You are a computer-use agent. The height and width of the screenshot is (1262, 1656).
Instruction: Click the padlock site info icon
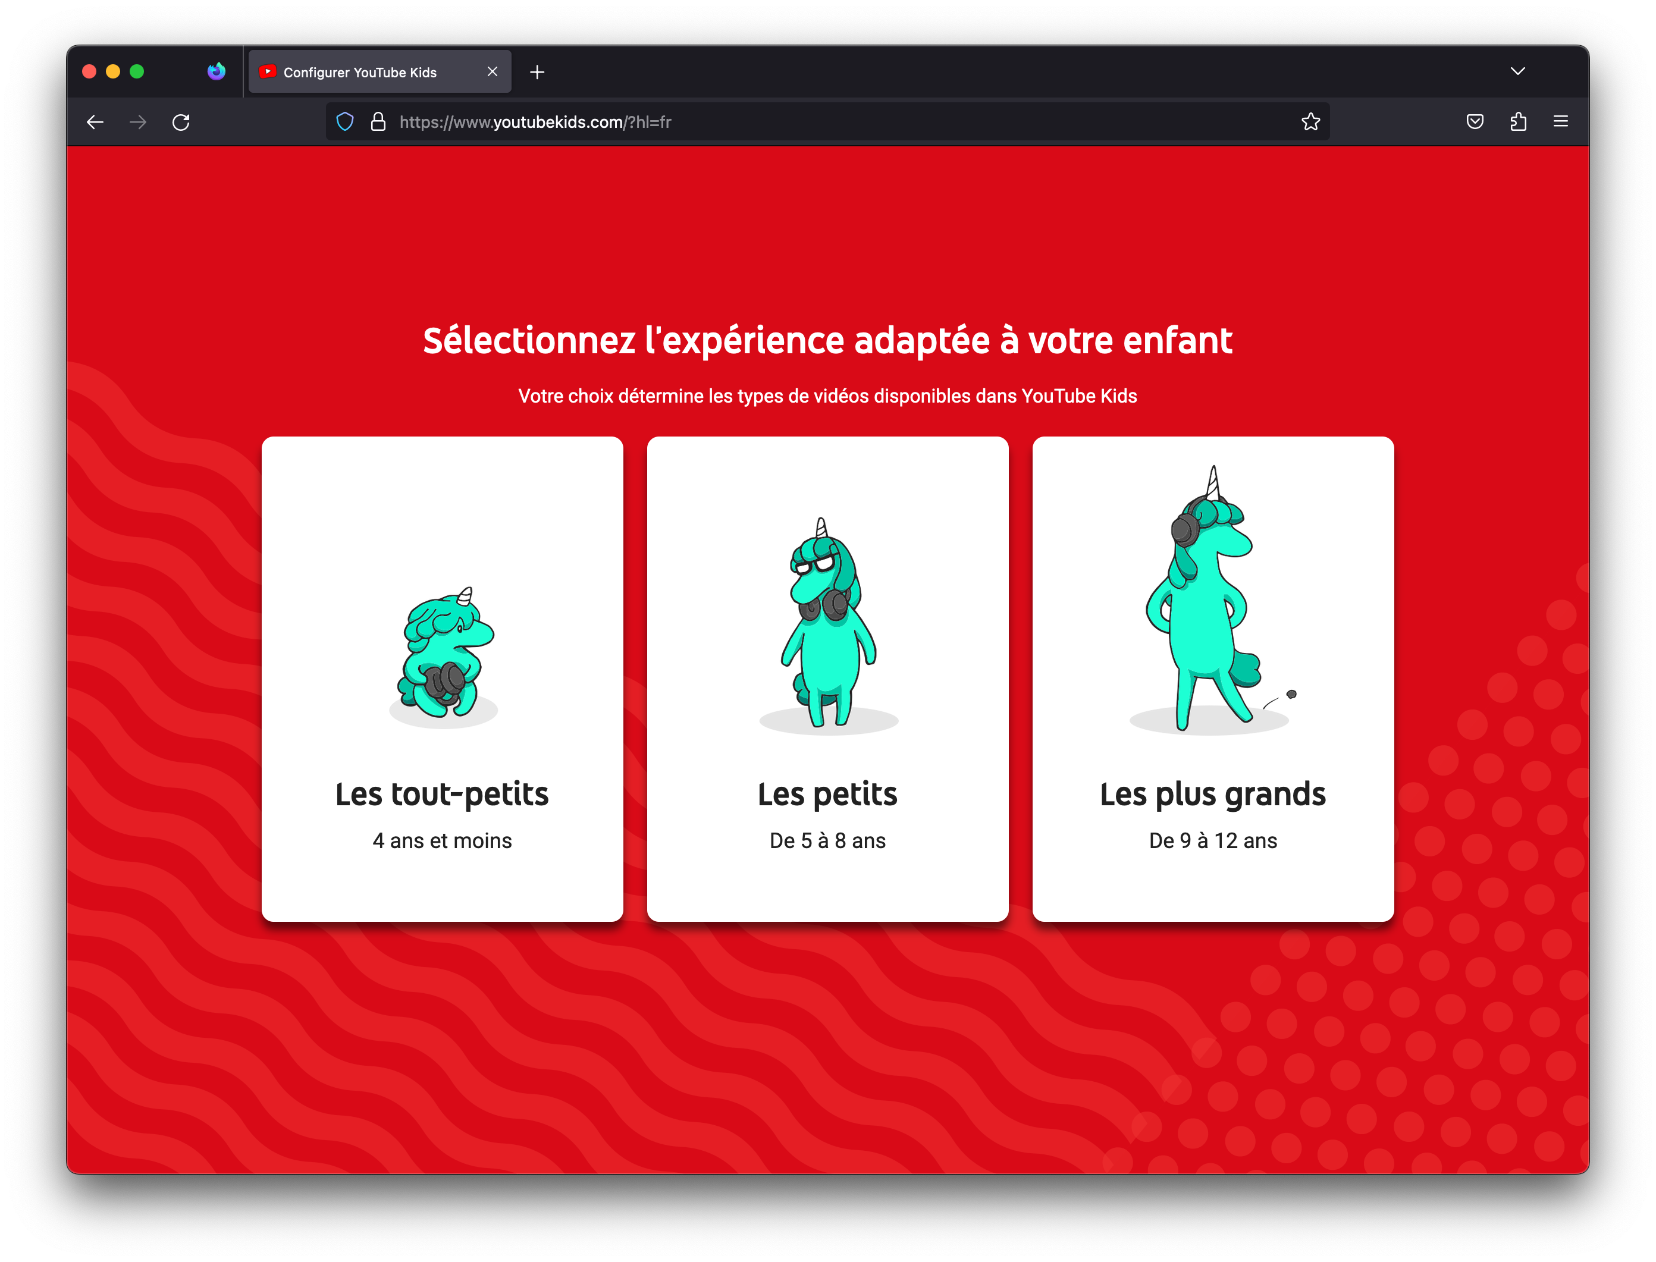coord(378,122)
